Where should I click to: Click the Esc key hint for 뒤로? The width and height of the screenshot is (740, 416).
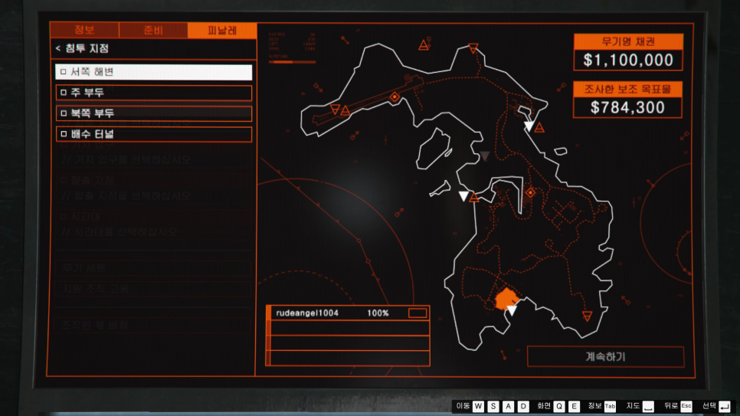pos(686,406)
